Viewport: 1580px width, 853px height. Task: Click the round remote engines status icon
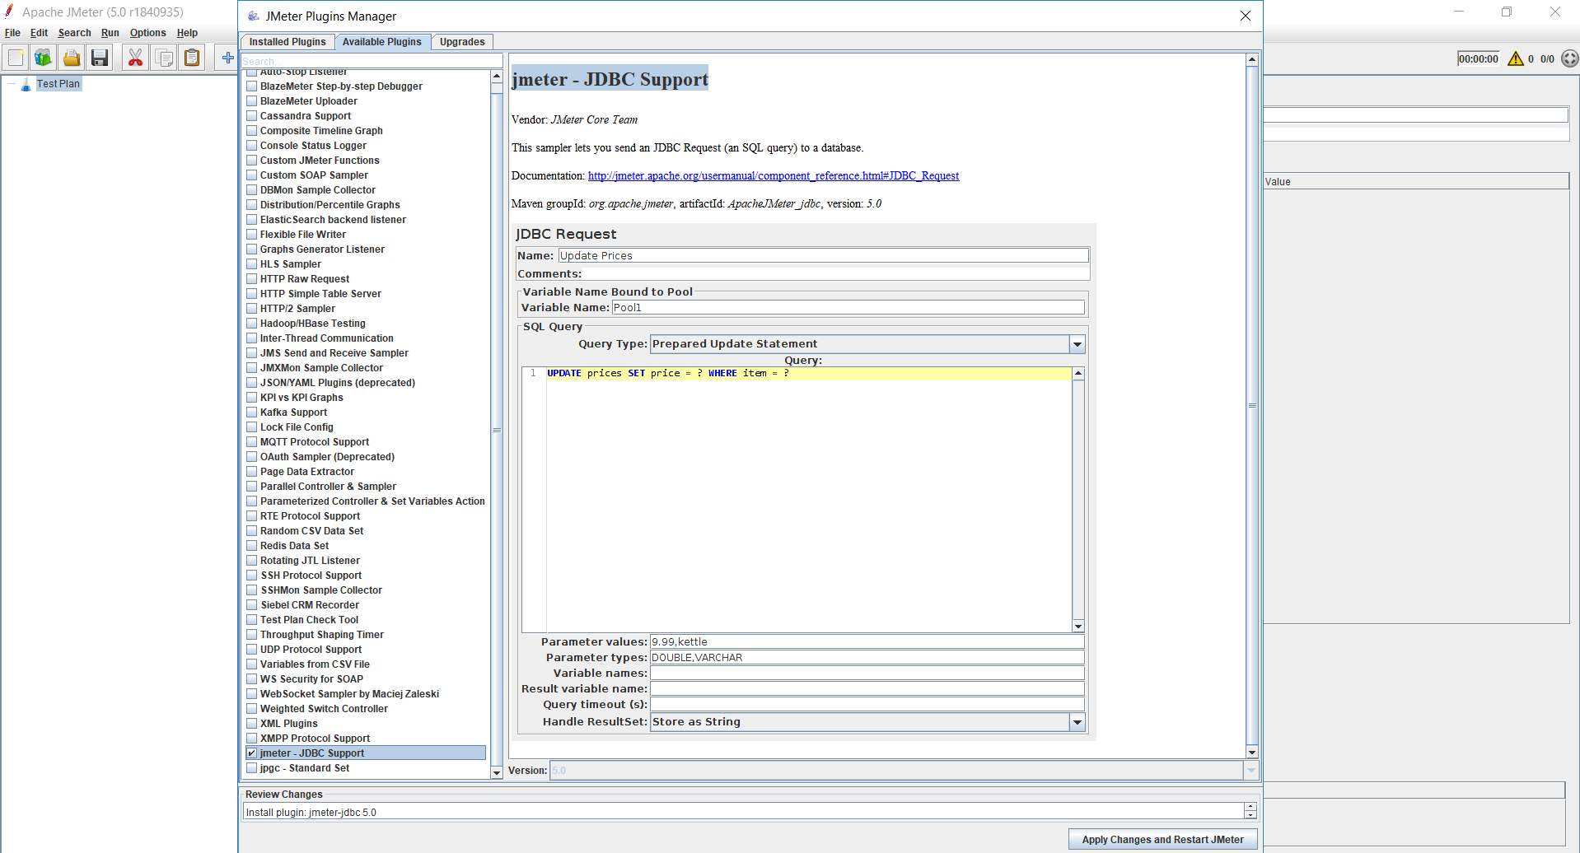[x=1570, y=58]
